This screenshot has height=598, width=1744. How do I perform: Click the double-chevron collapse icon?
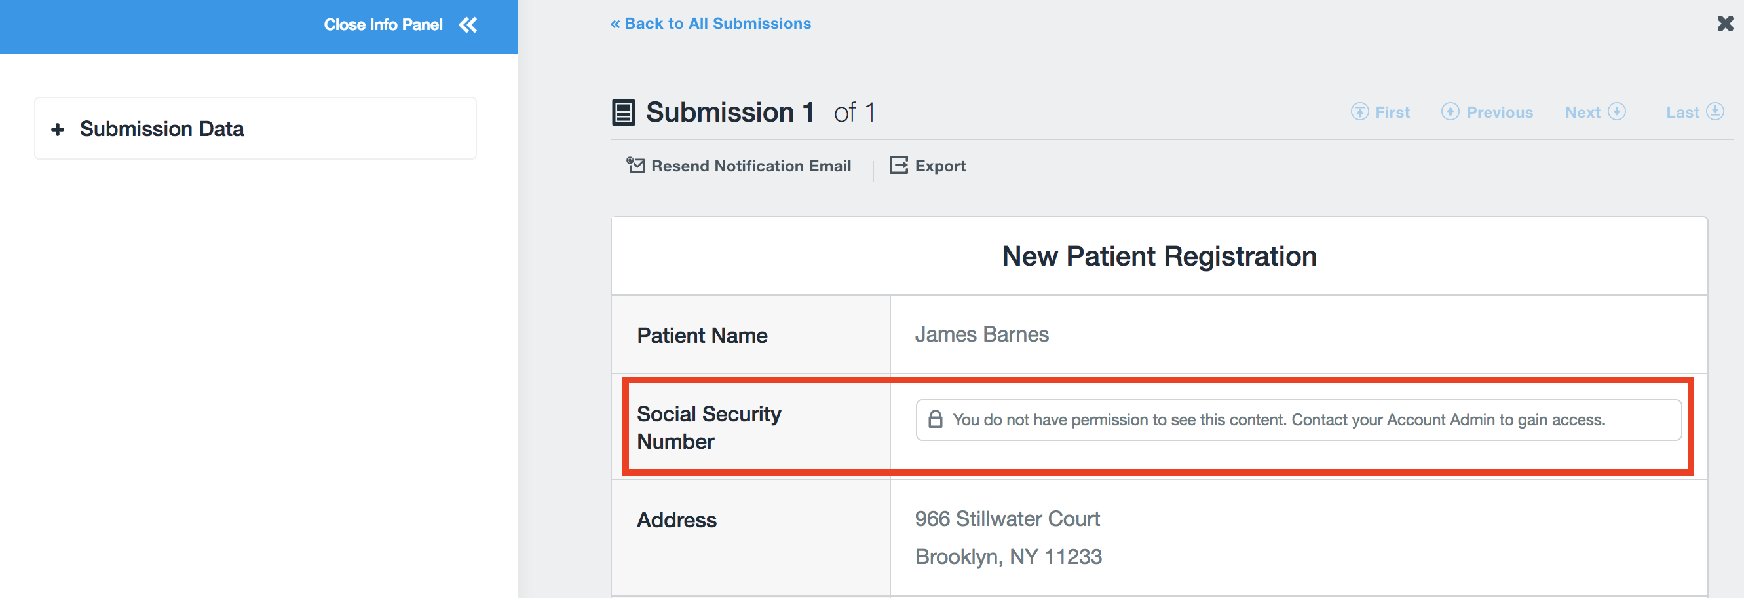pyautogui.click(x=468, y=25)
